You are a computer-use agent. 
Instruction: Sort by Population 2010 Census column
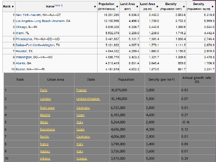[117, 7]
